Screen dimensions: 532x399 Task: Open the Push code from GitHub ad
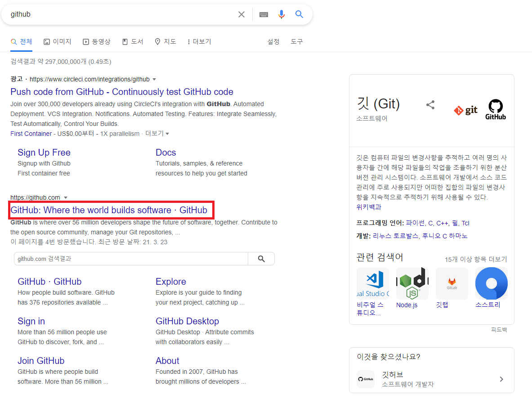click(122, 92)
